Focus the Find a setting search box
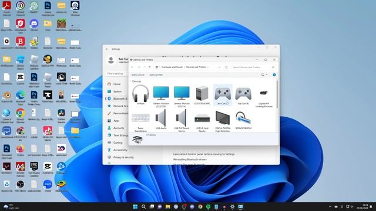This screenshot has height=211, width=376. pos(117,74)
